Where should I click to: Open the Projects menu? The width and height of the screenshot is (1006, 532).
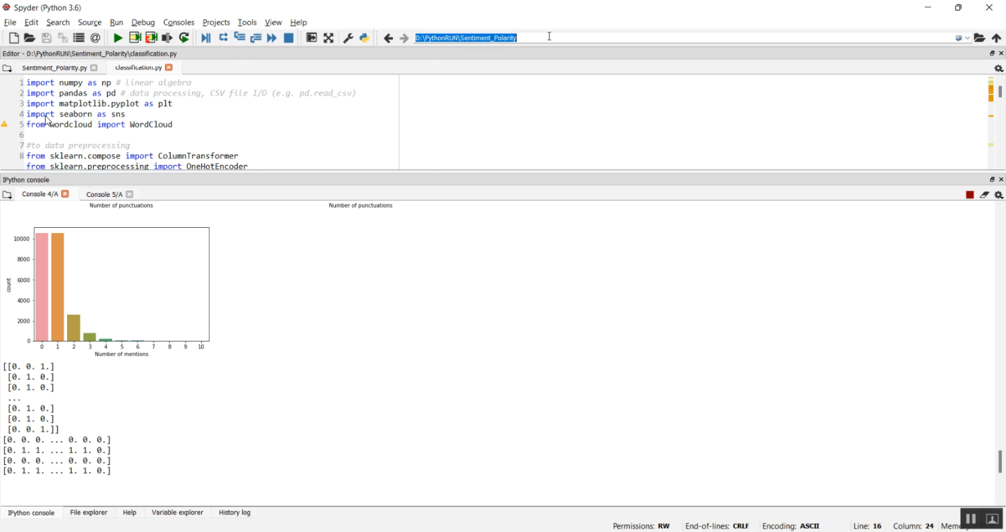[x=216, y=22]
